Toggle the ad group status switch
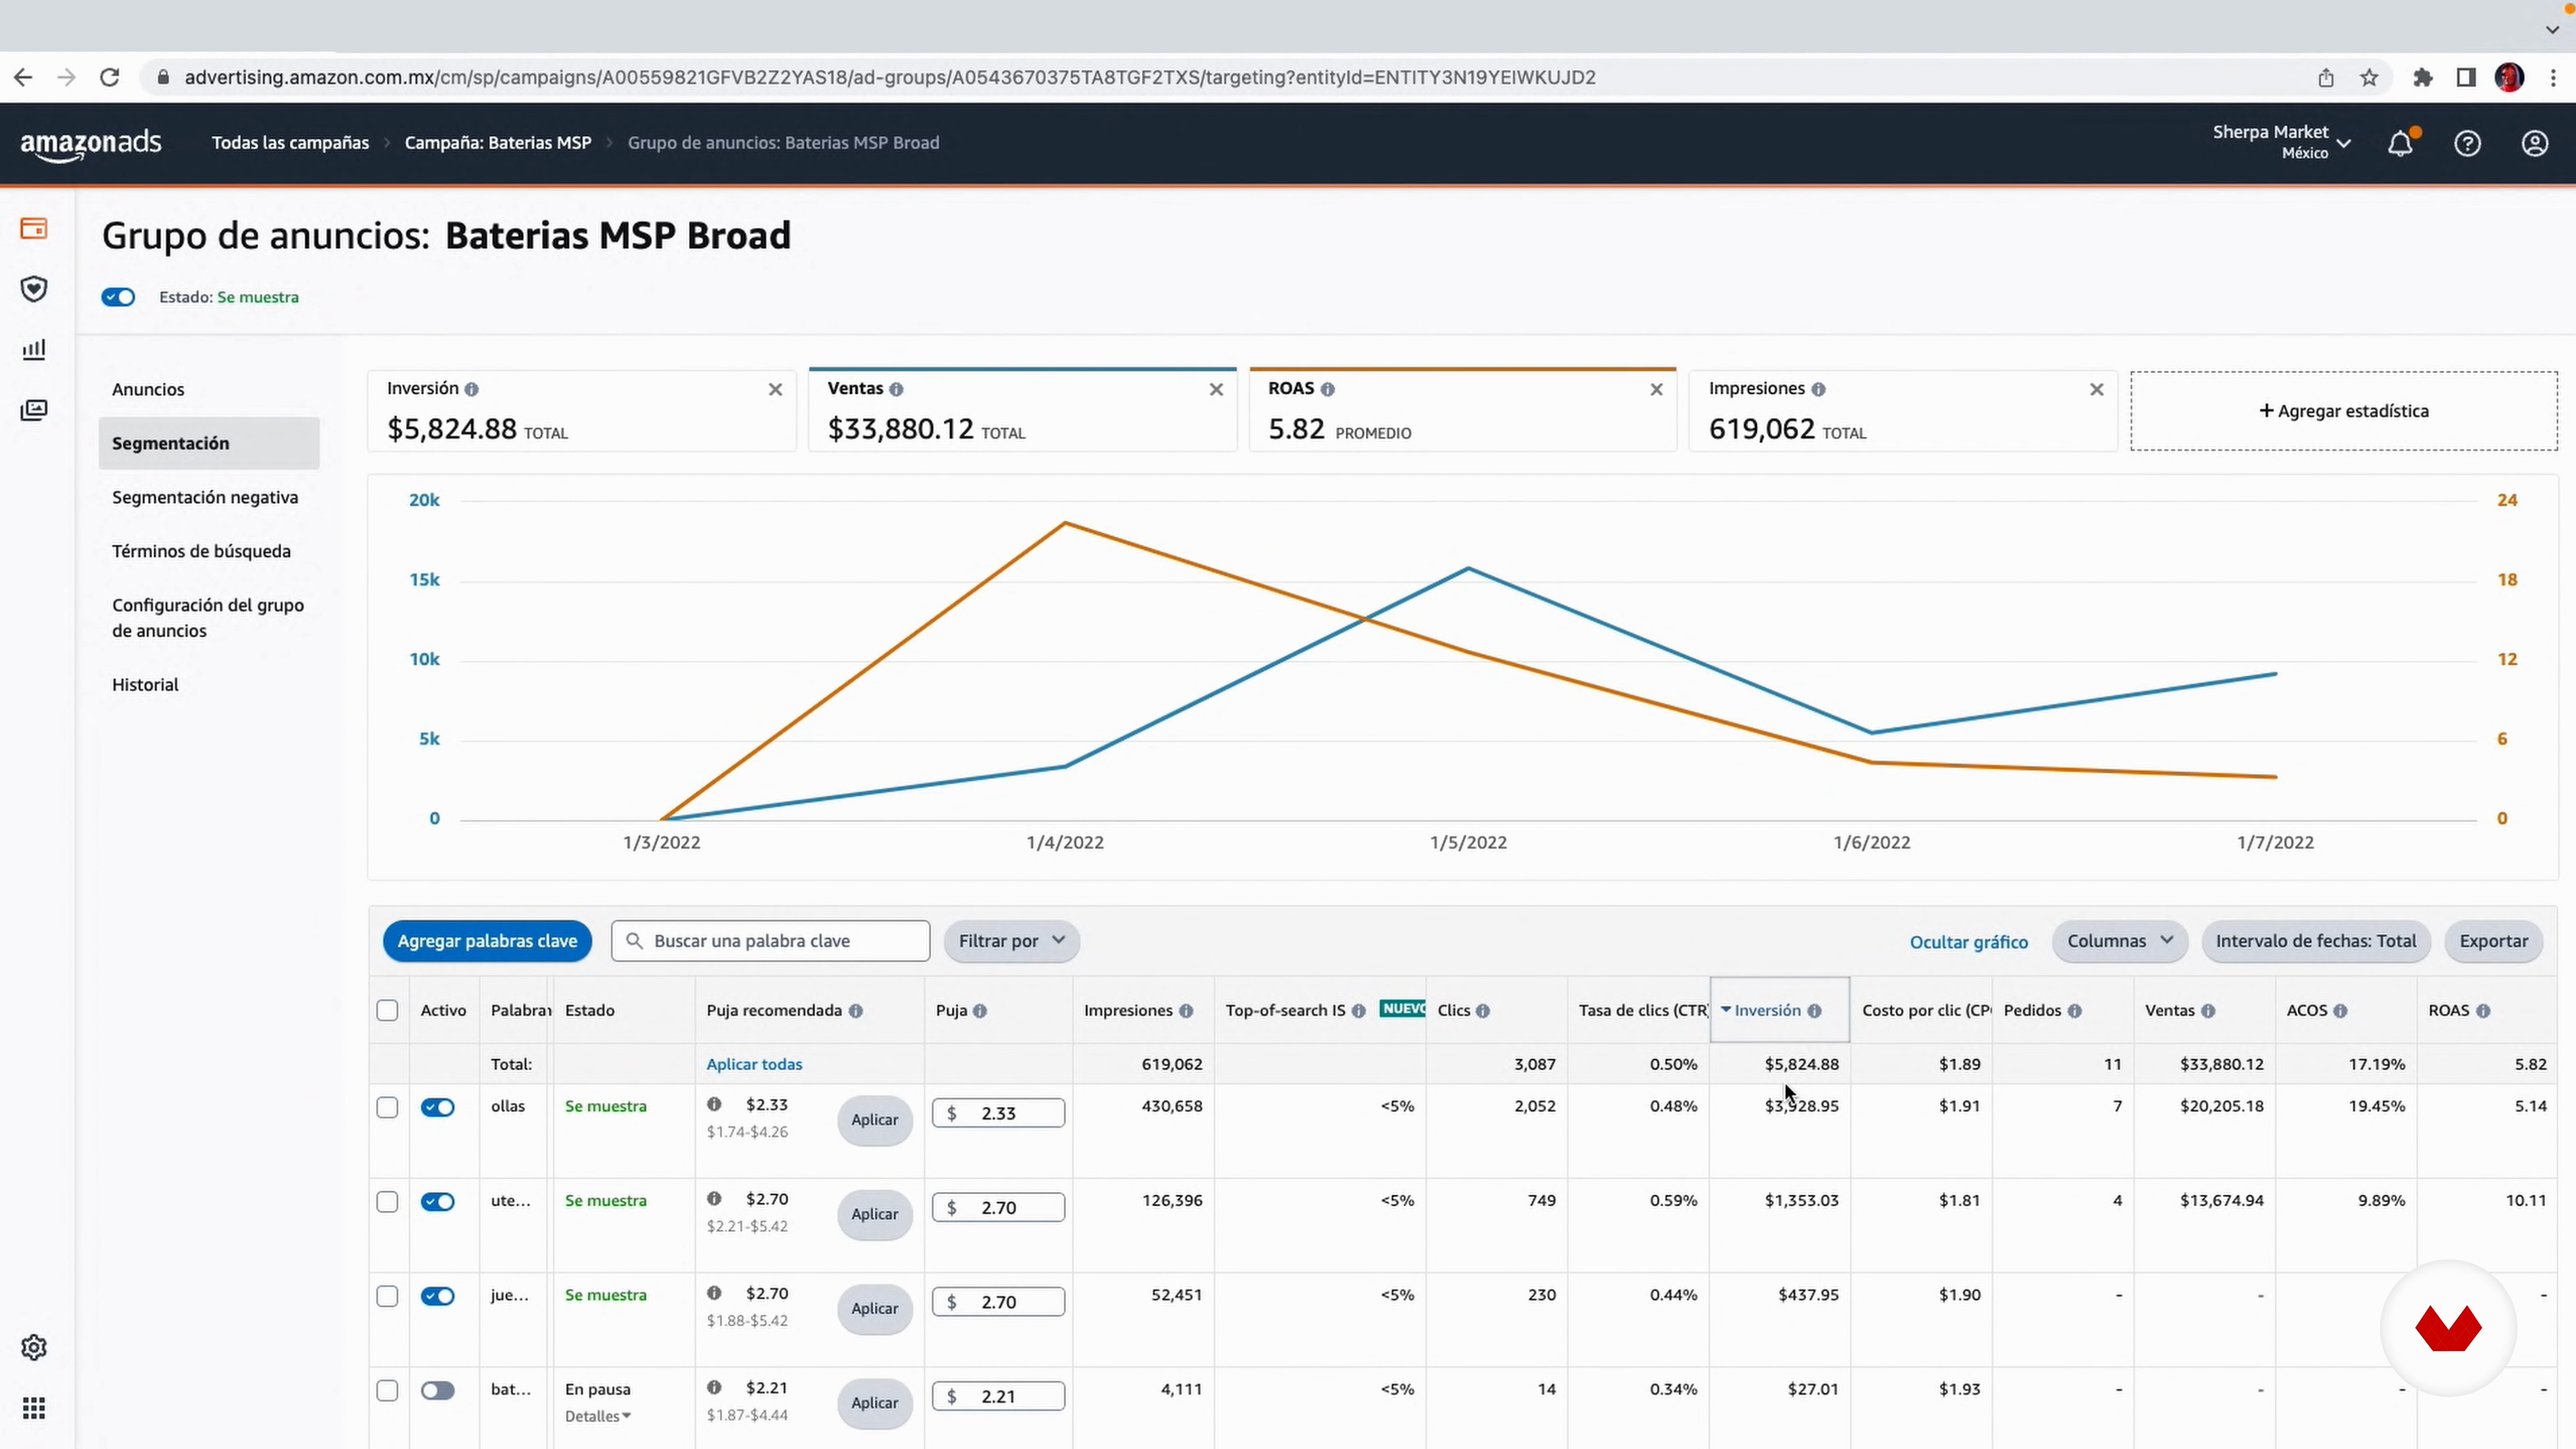This screenshot has width=2576, height=1449. [x=118, y=297]
